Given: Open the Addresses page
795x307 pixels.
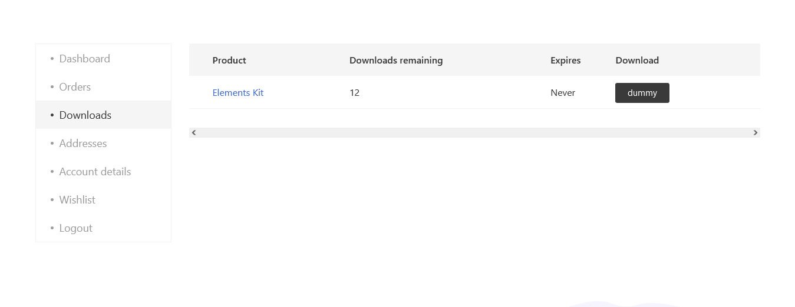Looking at the screenshot, I should [x=83, y=144].
